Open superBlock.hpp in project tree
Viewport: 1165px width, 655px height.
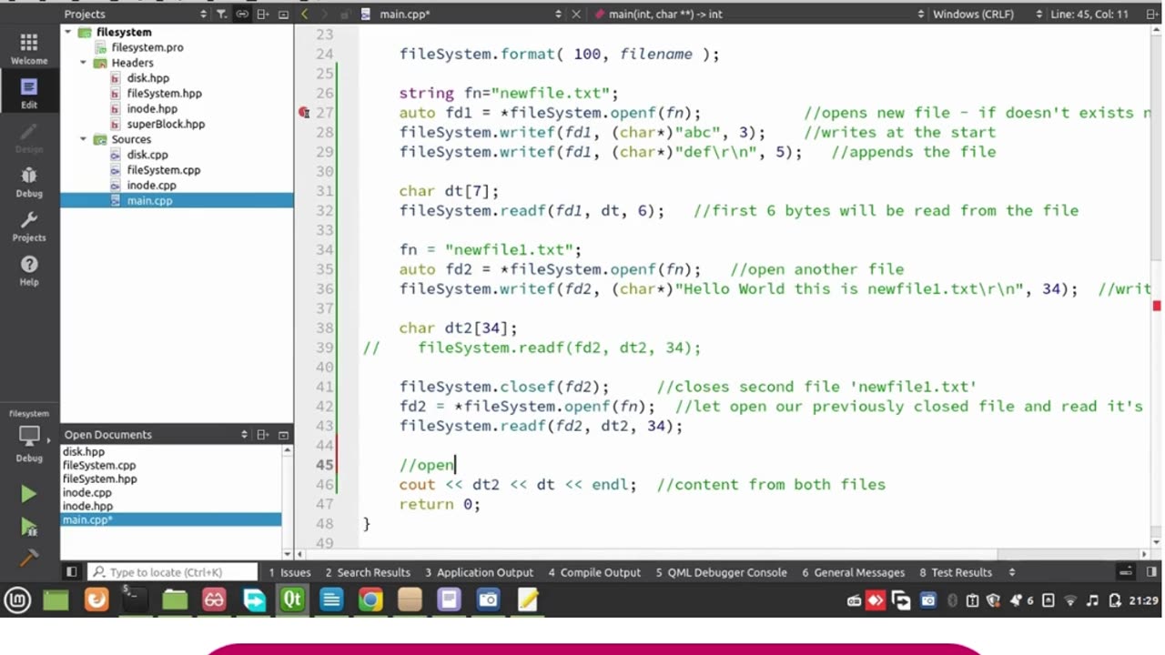[166, 124]
